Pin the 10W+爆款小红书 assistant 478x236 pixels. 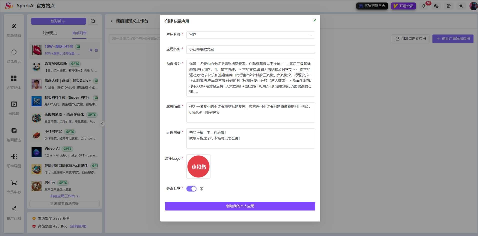[x=91, y=50]
